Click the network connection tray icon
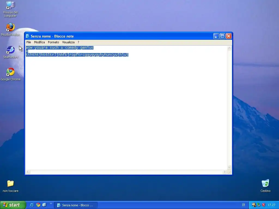Image resolution: width=279 pixels, height=209 pixels. point(259,205)
